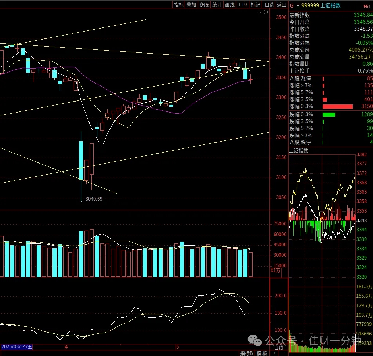
Task: Click the 涨幅 3-5% row
Action: [331, 99]
